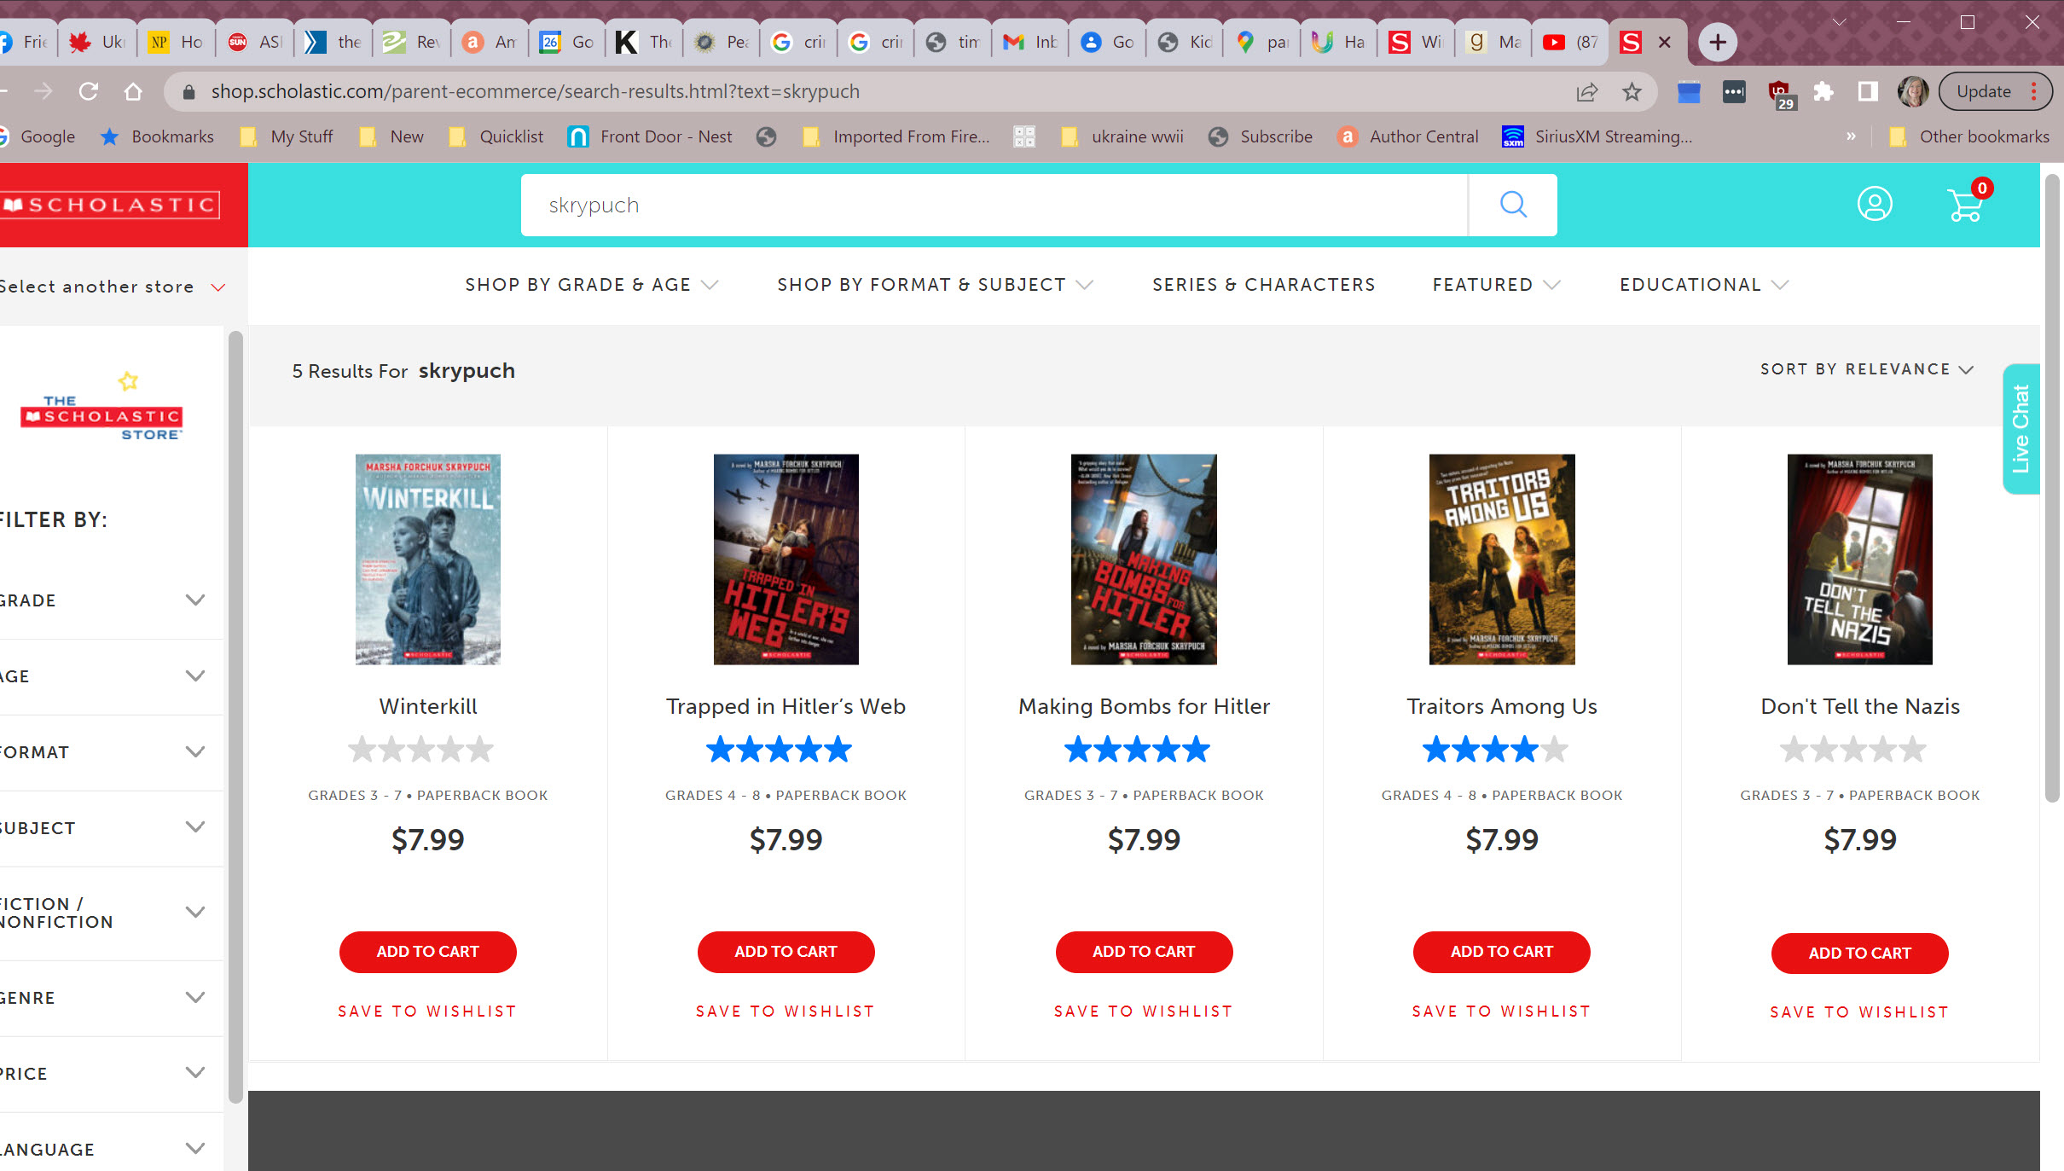Expand the GENRE filter section
This screenshot has width=2064, height=1171.
tap(195, 998)
